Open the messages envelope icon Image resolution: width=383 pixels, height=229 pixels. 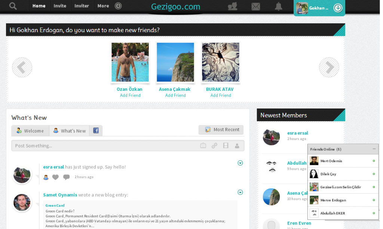pyautogui.click(x=256, y=6)
